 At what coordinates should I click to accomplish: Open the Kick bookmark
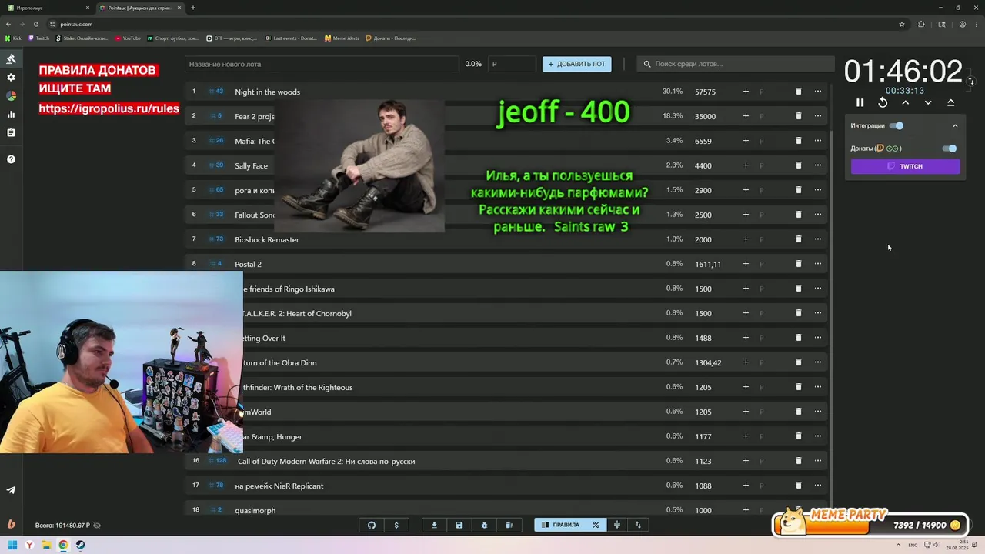pos(13,38)
